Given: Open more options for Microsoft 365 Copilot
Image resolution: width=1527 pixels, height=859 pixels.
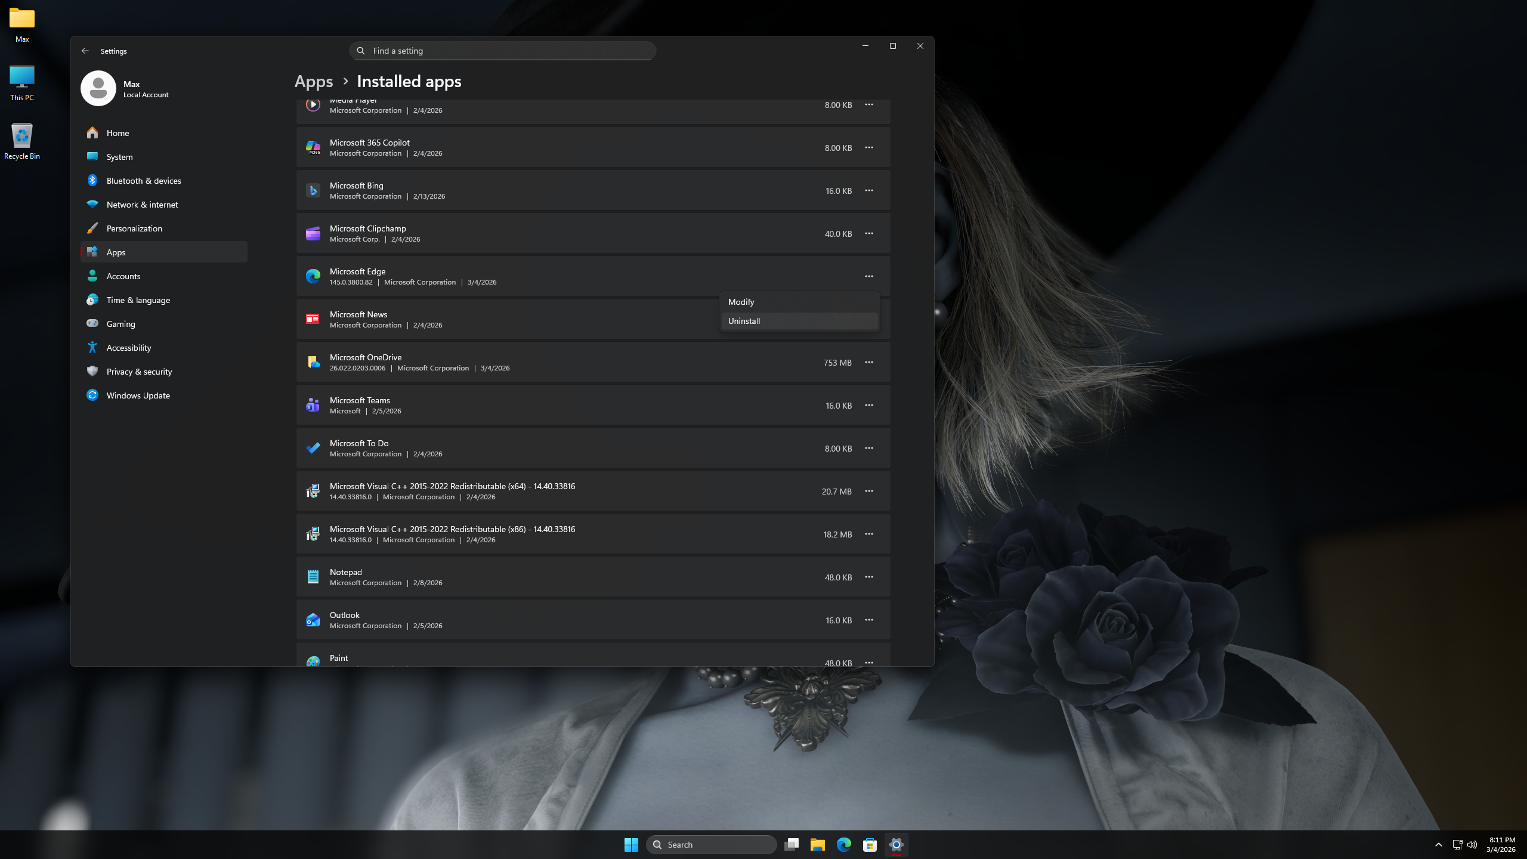Looking at the screenshot, I should click(869, 147).
